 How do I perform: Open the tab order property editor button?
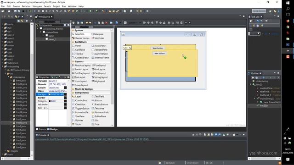point(65,104)
